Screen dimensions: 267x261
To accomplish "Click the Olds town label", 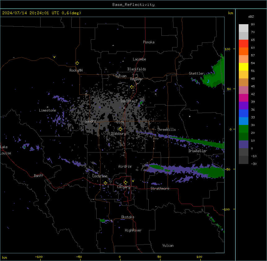I will pyautogui.click(x=120, y=122).
